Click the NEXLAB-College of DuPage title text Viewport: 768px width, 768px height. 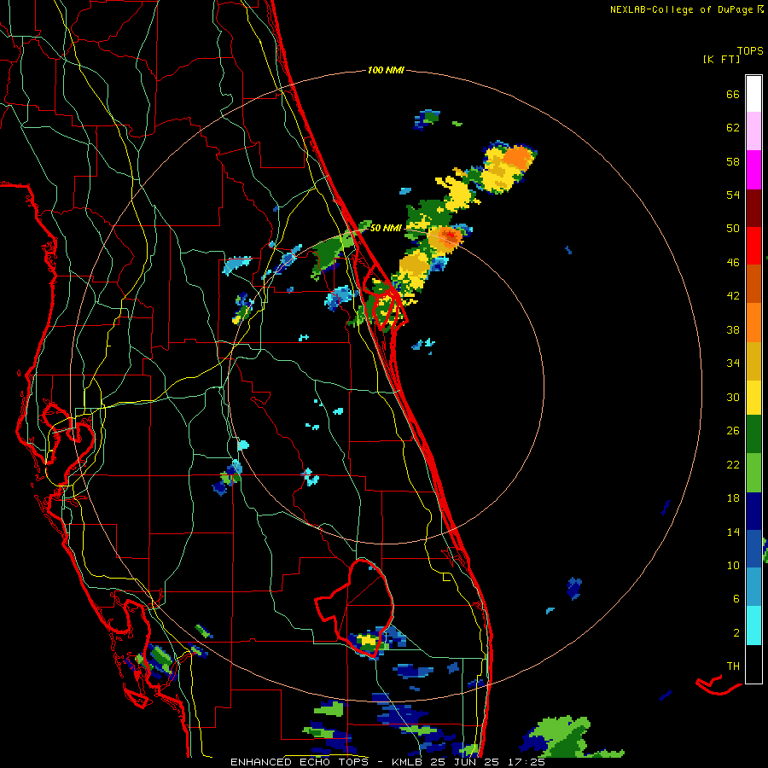point(686,9)
